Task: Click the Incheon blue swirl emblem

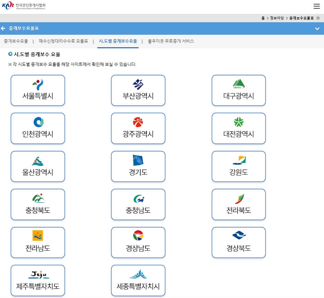Action: click(39, 122)
